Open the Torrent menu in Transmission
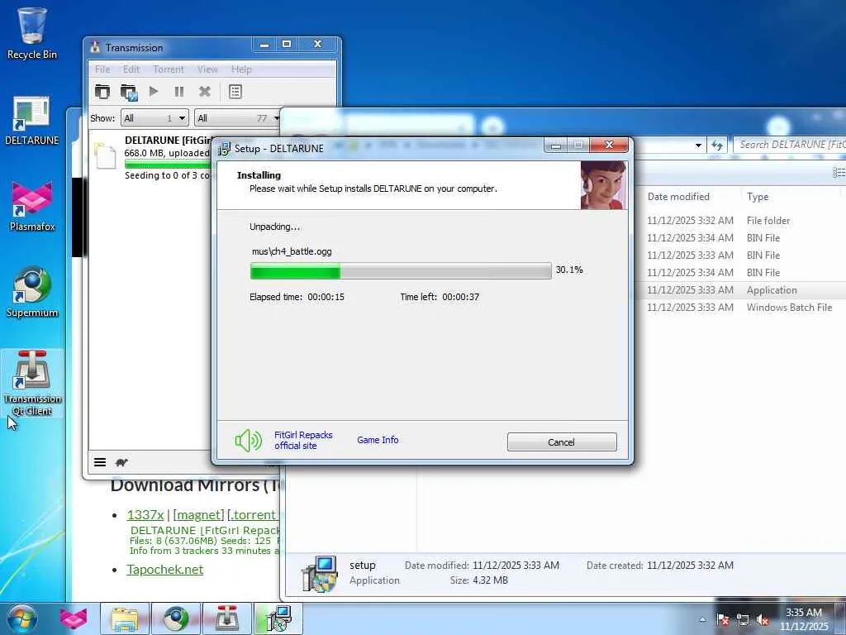 (169, 69)
